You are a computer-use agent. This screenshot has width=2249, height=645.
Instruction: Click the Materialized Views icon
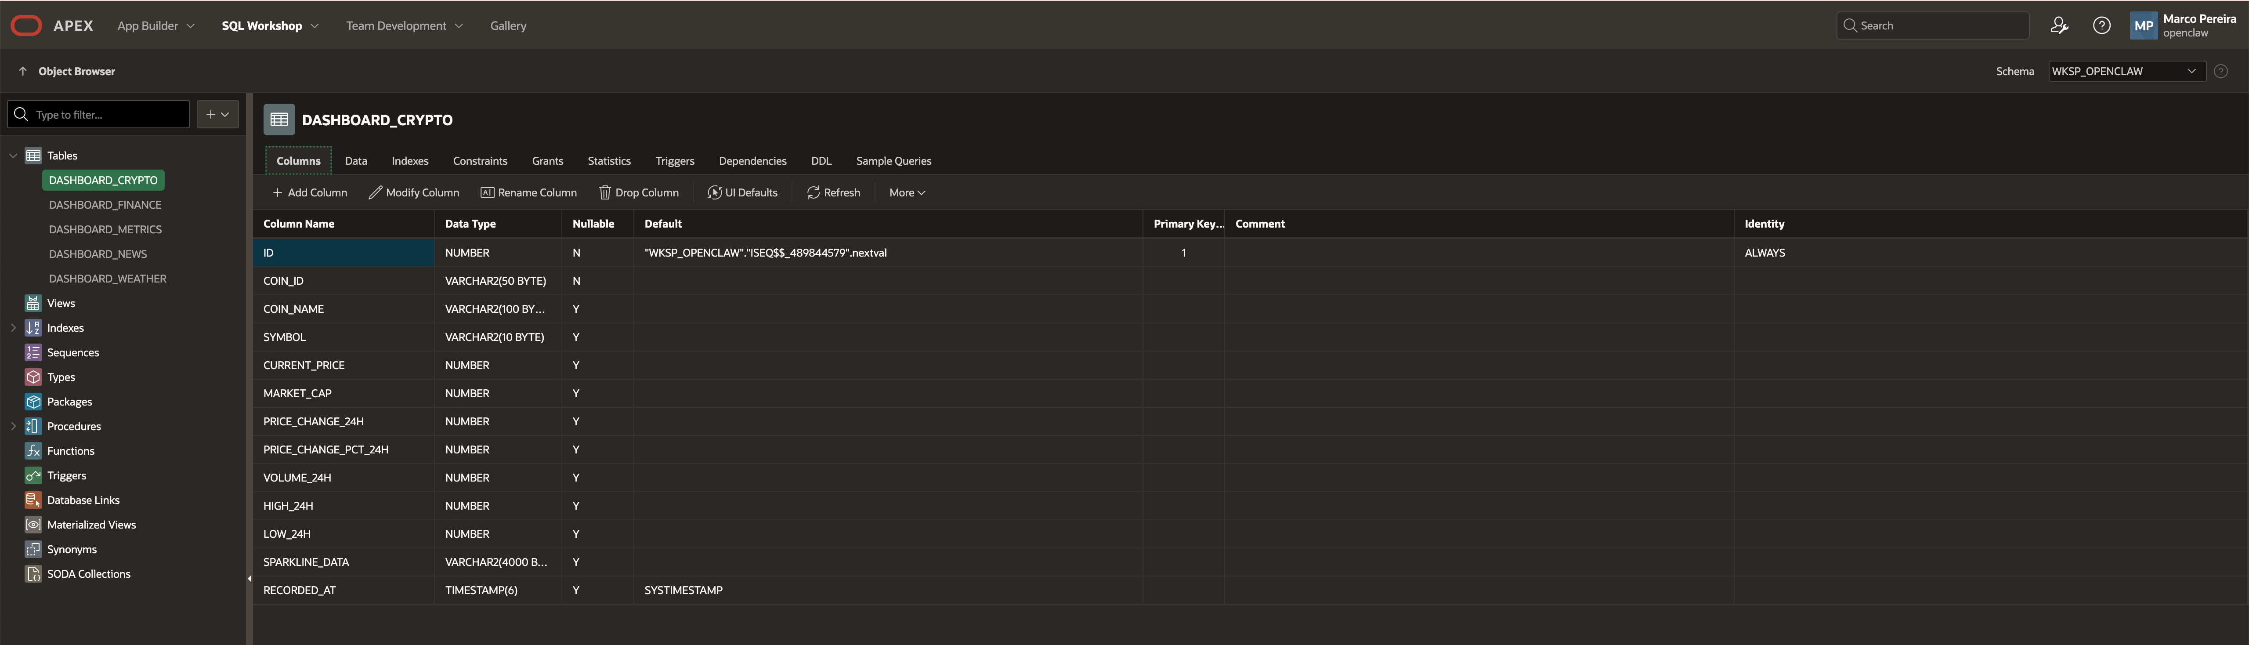[x=33, y=525]
